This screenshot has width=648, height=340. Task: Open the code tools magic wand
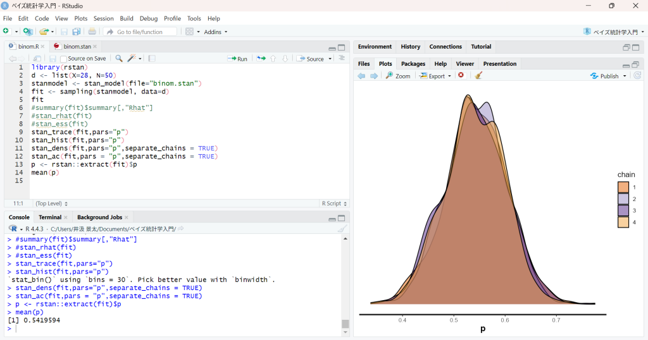click(132, 59)
